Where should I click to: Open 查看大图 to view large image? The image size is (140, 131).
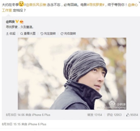[28, 34]
